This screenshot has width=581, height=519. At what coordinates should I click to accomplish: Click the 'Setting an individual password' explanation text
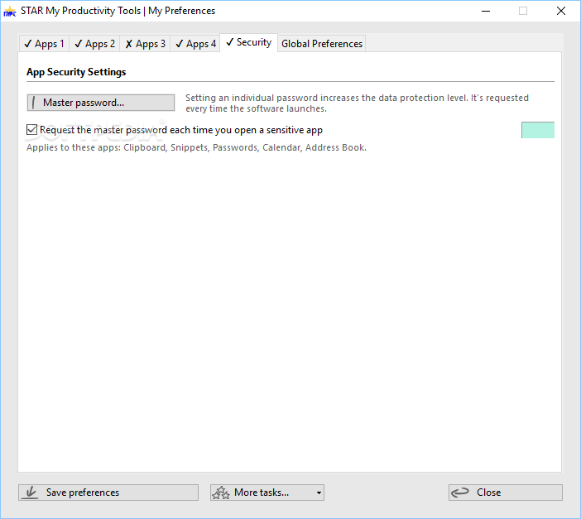pos(357,103)
